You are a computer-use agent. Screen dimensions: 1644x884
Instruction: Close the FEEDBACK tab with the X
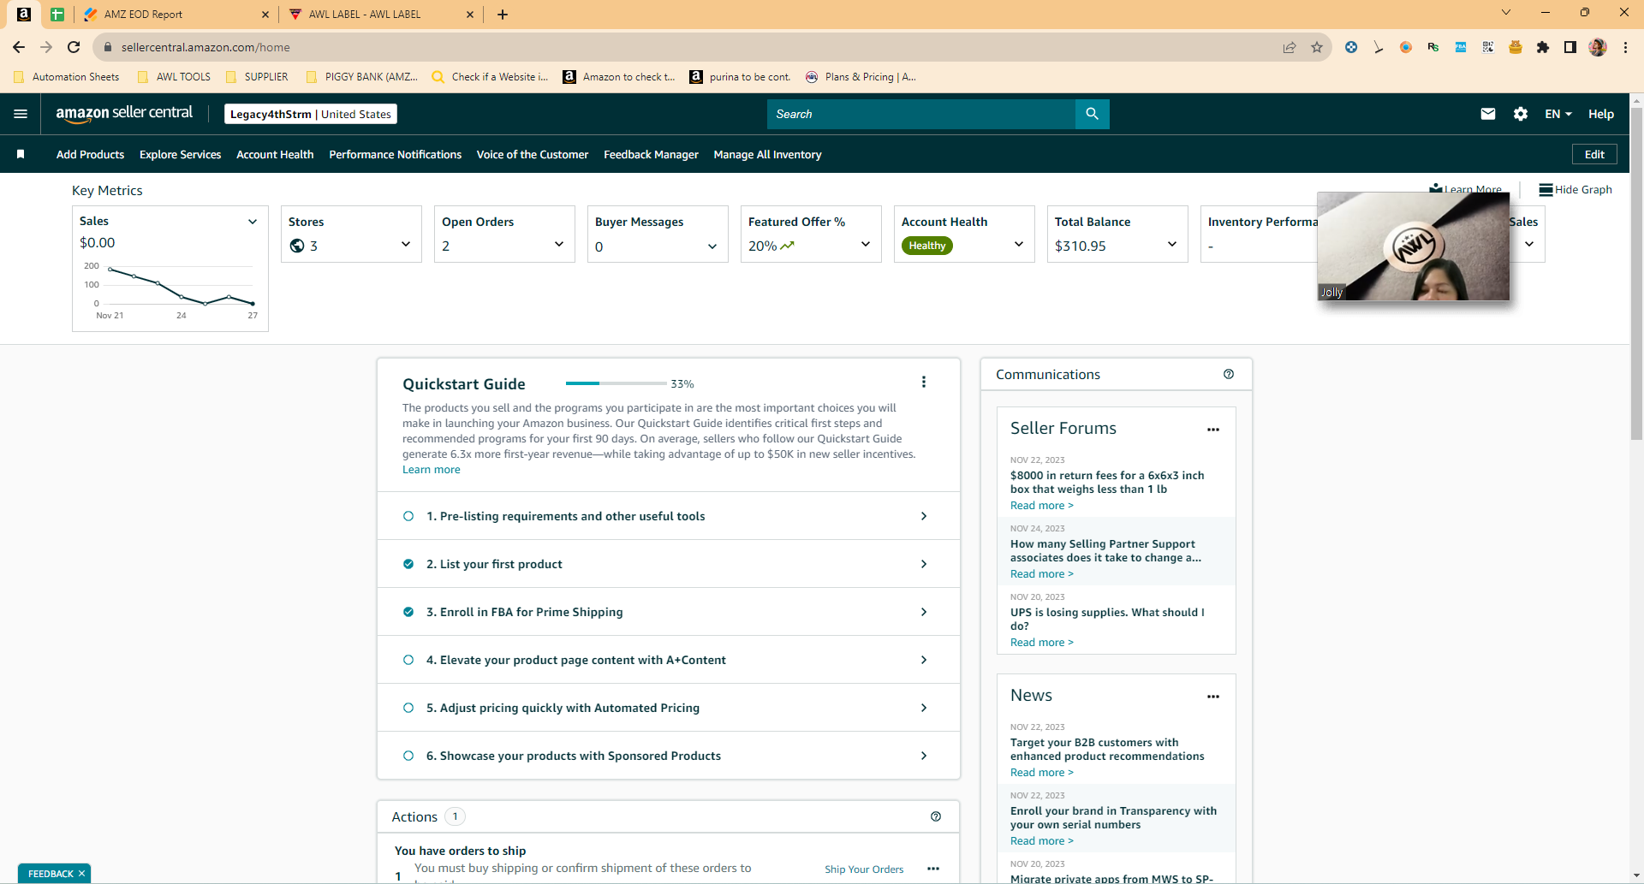click(81, 874)
